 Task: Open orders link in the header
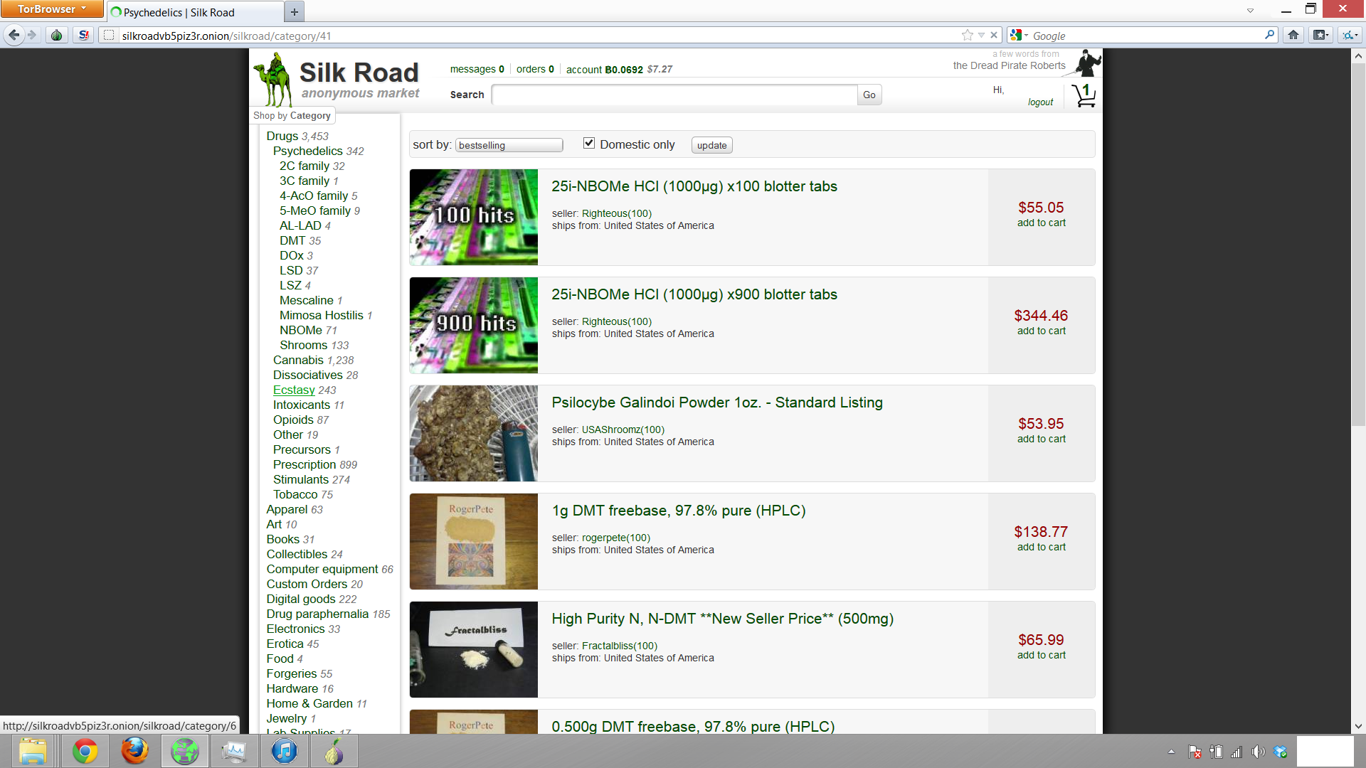535,69
